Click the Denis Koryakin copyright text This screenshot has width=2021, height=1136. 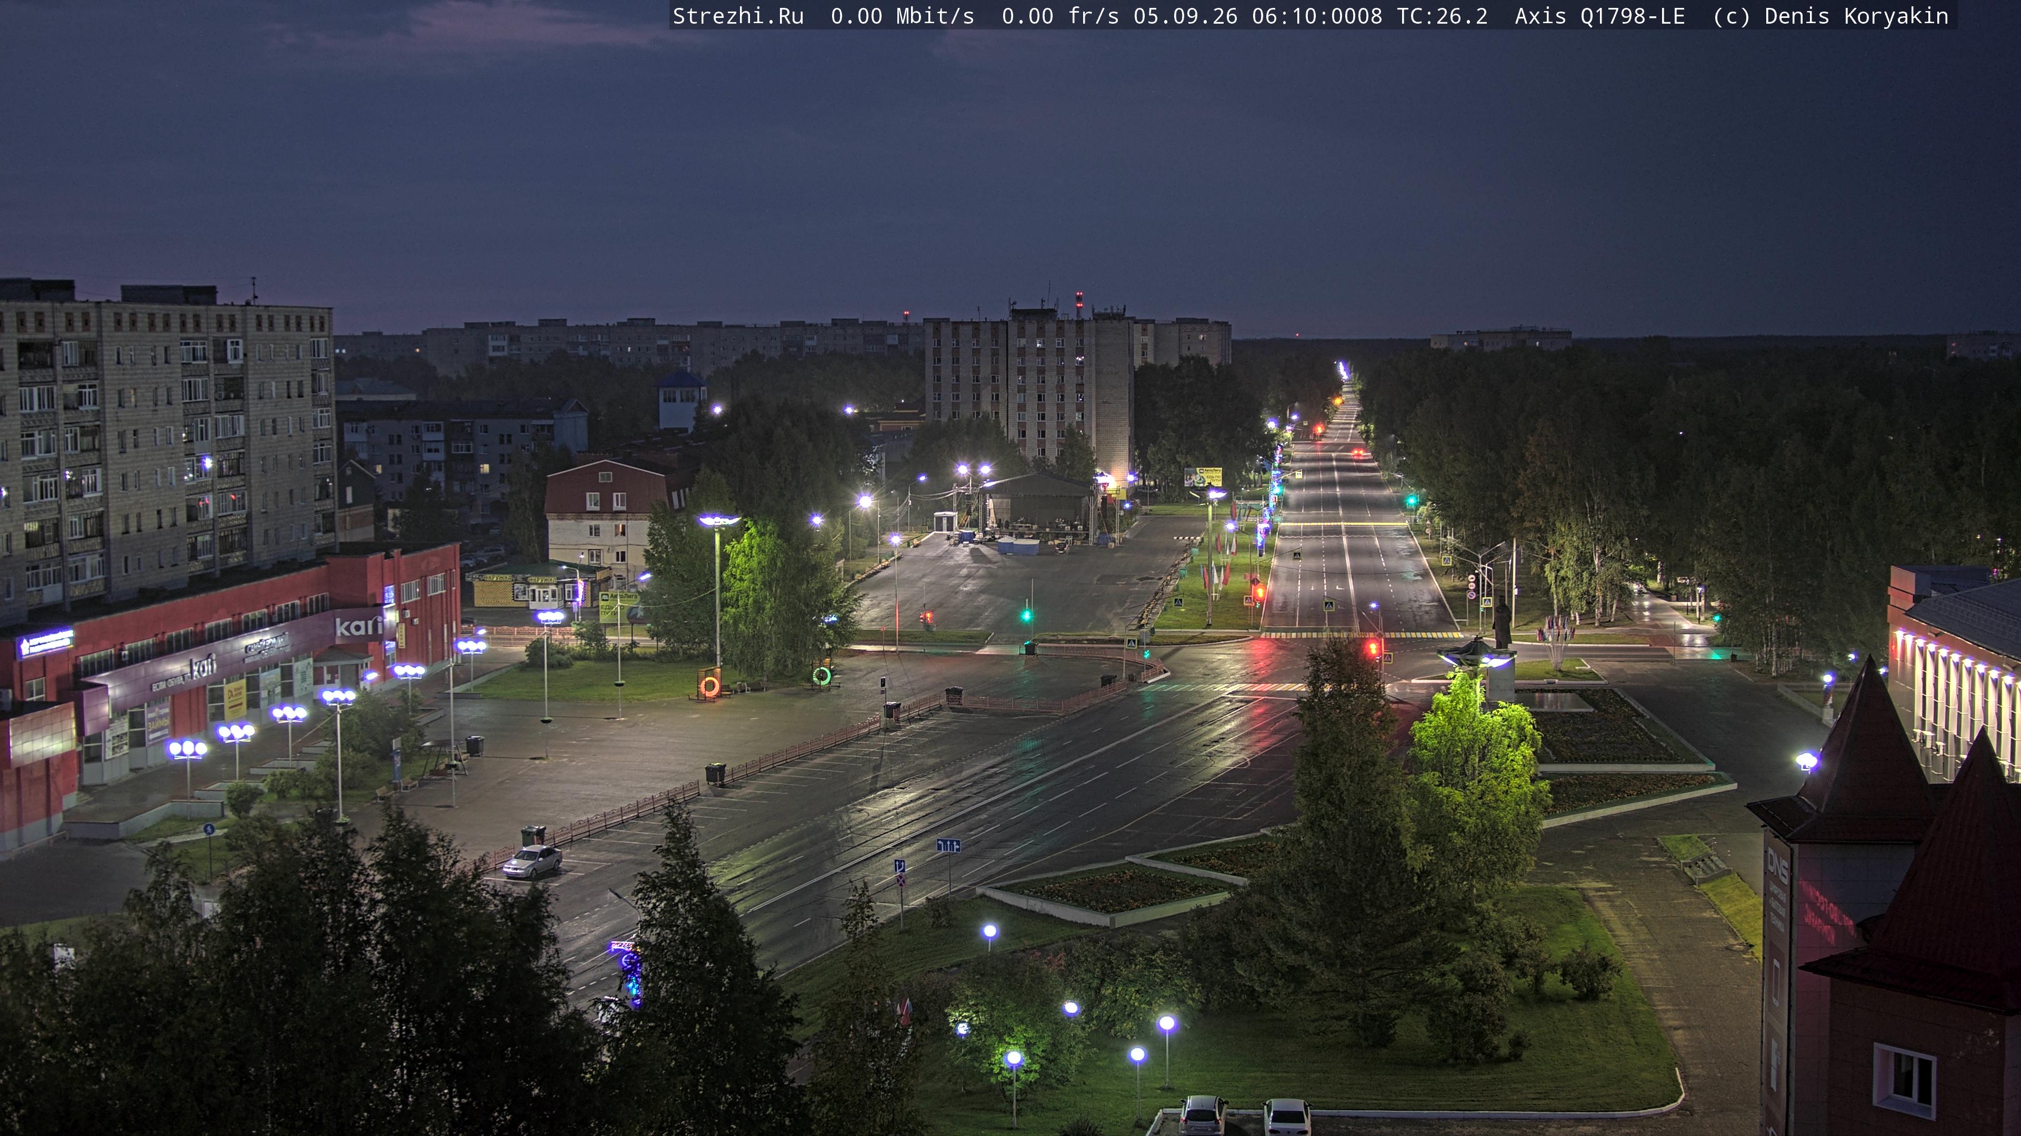point(1856,16)
